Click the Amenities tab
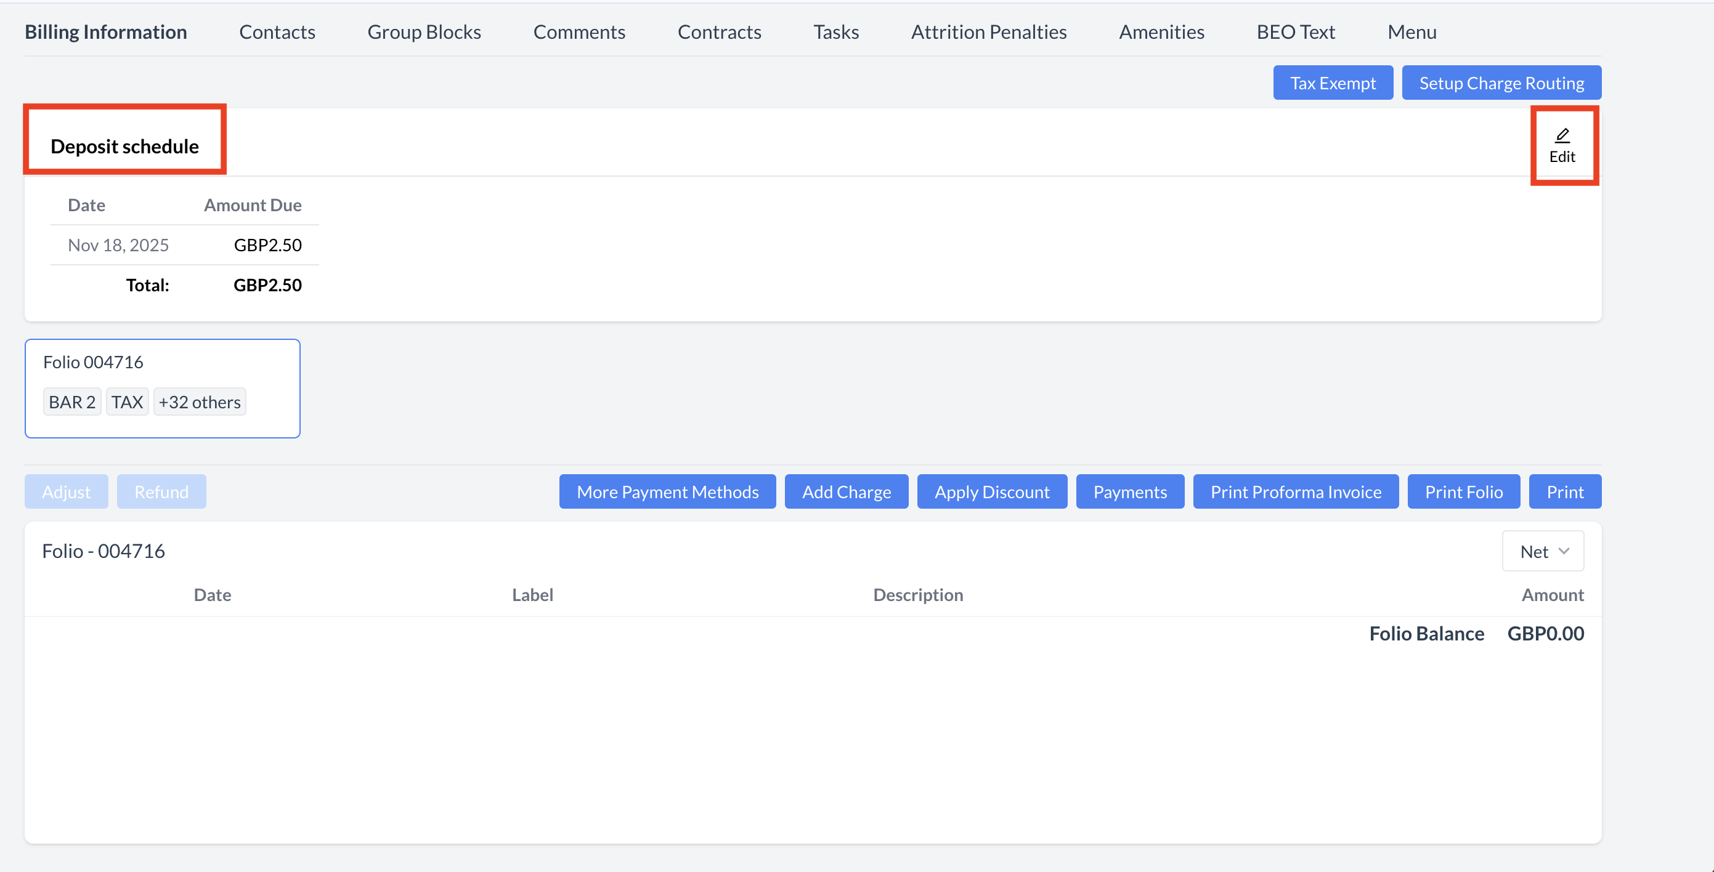Image resolution: width=1714 pixels, height=872 pixels. click(1161, 32)
